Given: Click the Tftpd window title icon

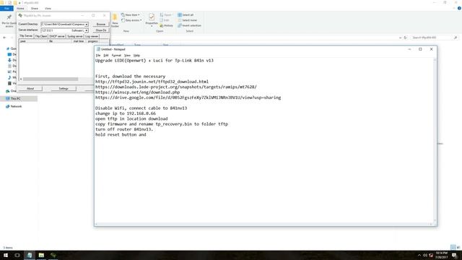Looking at the screenshot, I should click(20, 16).
